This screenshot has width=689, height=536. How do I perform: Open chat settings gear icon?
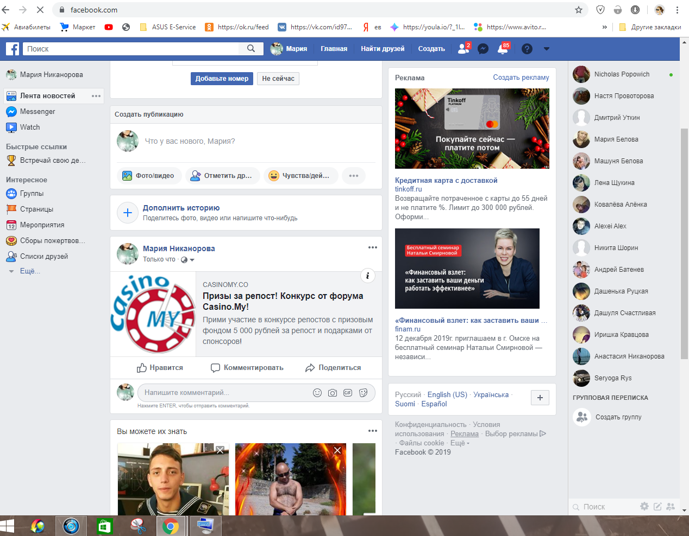[644, 506]
